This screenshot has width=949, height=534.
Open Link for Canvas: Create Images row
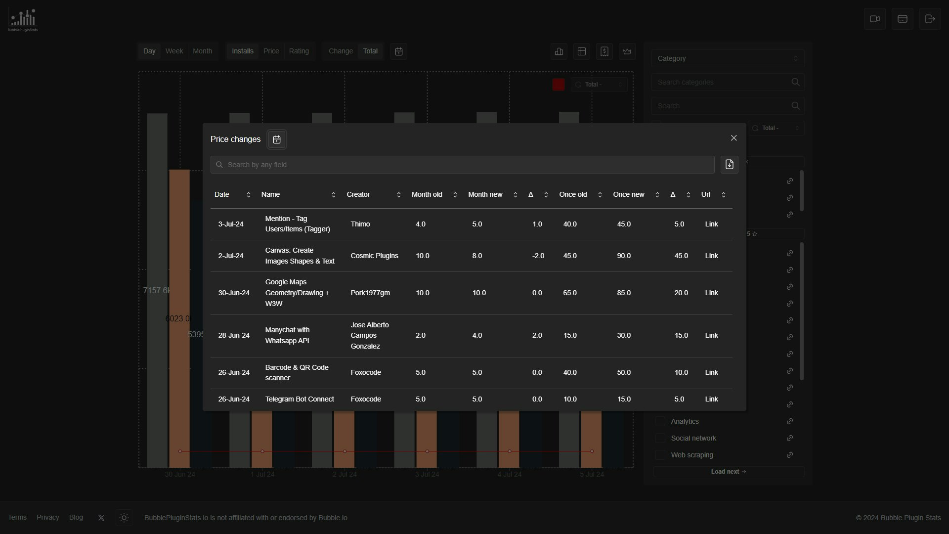[711, 256]
